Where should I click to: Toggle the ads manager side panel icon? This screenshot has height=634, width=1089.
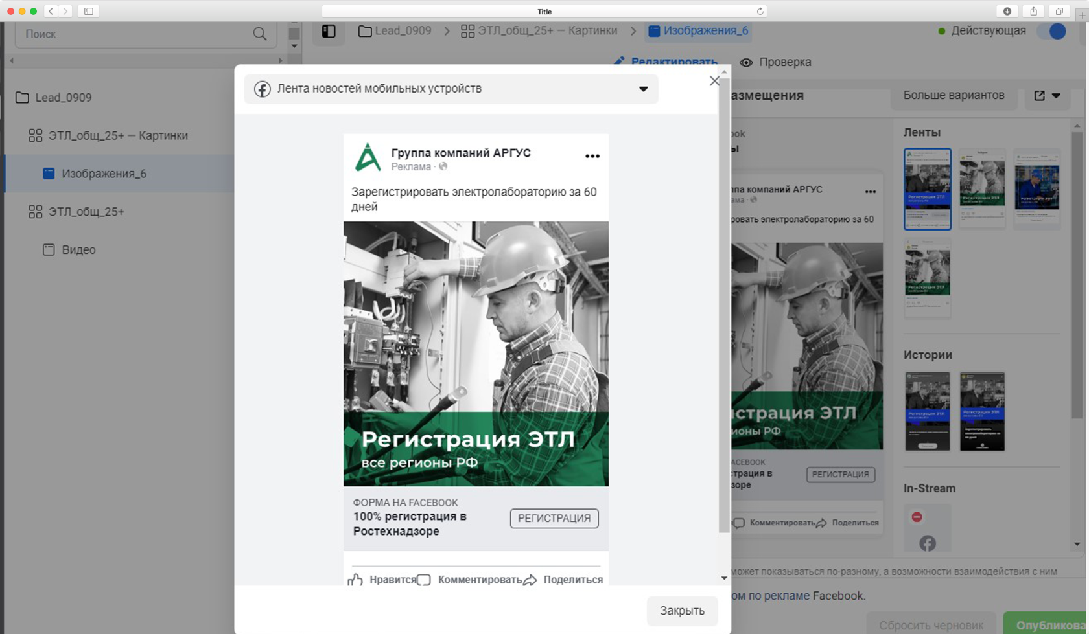click(x=329, y=31)
